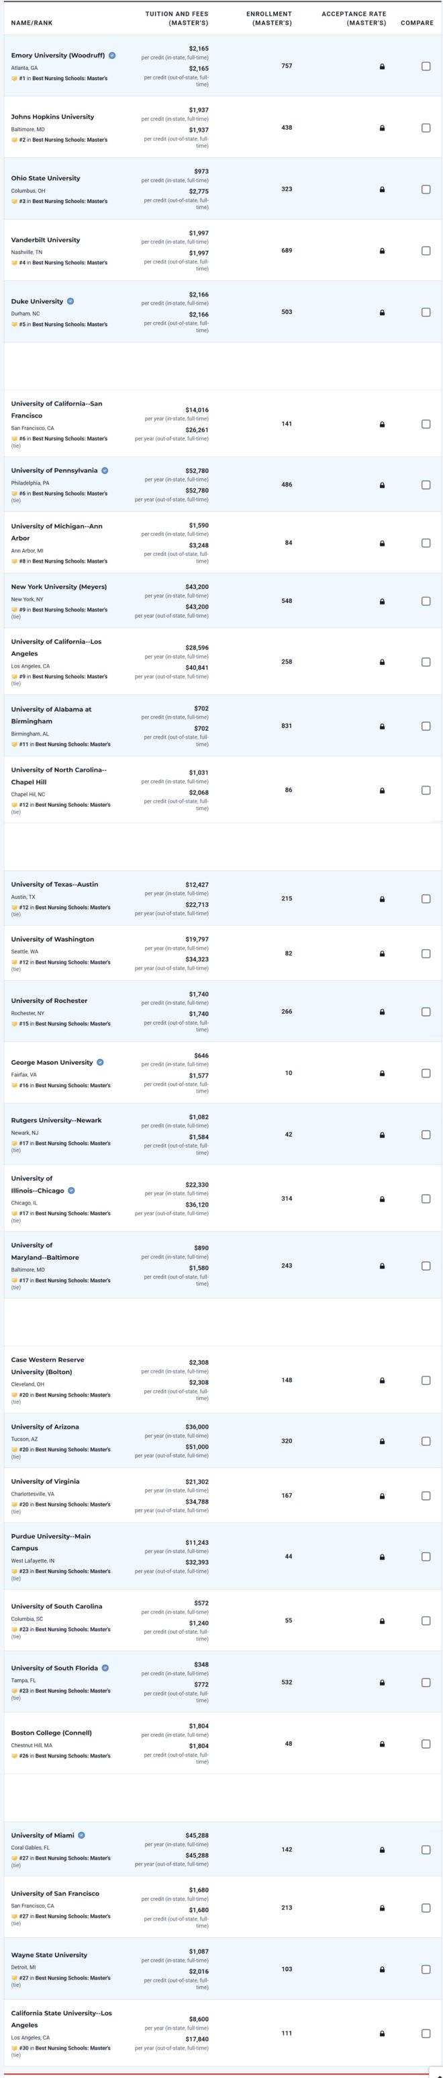
Task: Click the blue badge icon next to Duke University
Action: click(x=71, y=301)
